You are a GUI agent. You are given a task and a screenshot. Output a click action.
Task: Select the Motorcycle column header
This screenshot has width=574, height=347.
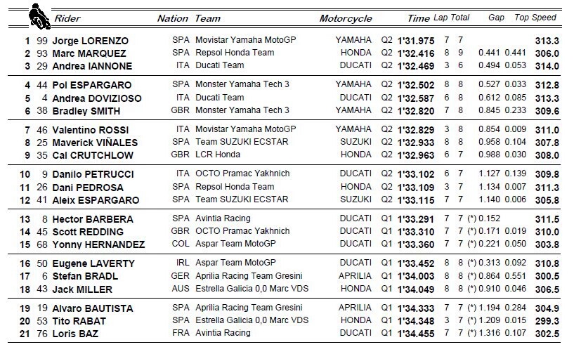pos(345,18)
